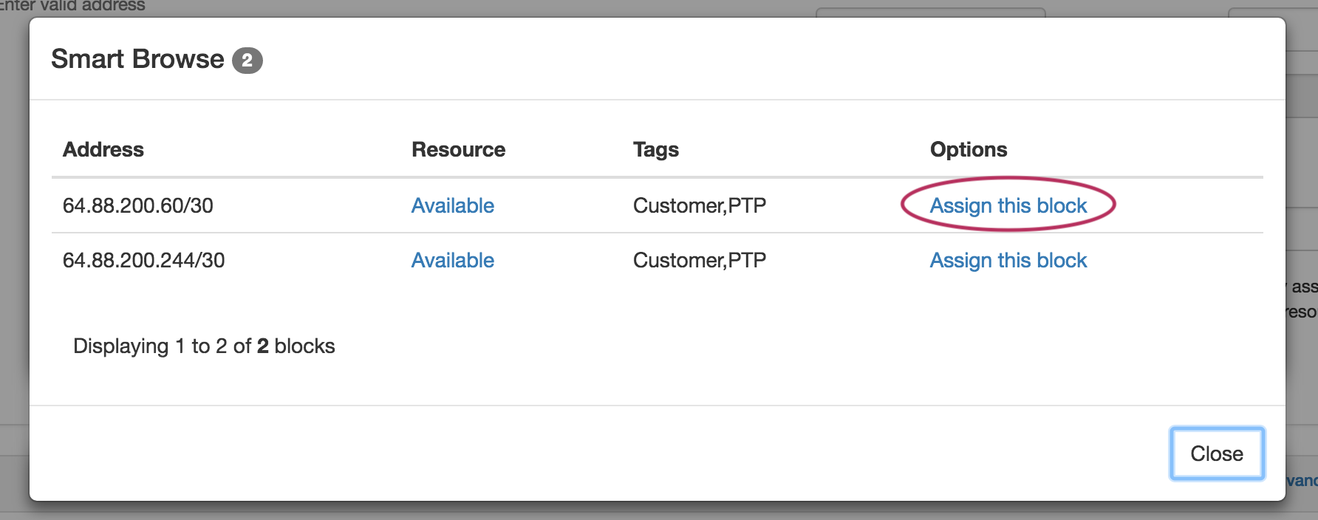Click the count badge beside Smart Browse

pyautogui.click(x=247, y=60)
